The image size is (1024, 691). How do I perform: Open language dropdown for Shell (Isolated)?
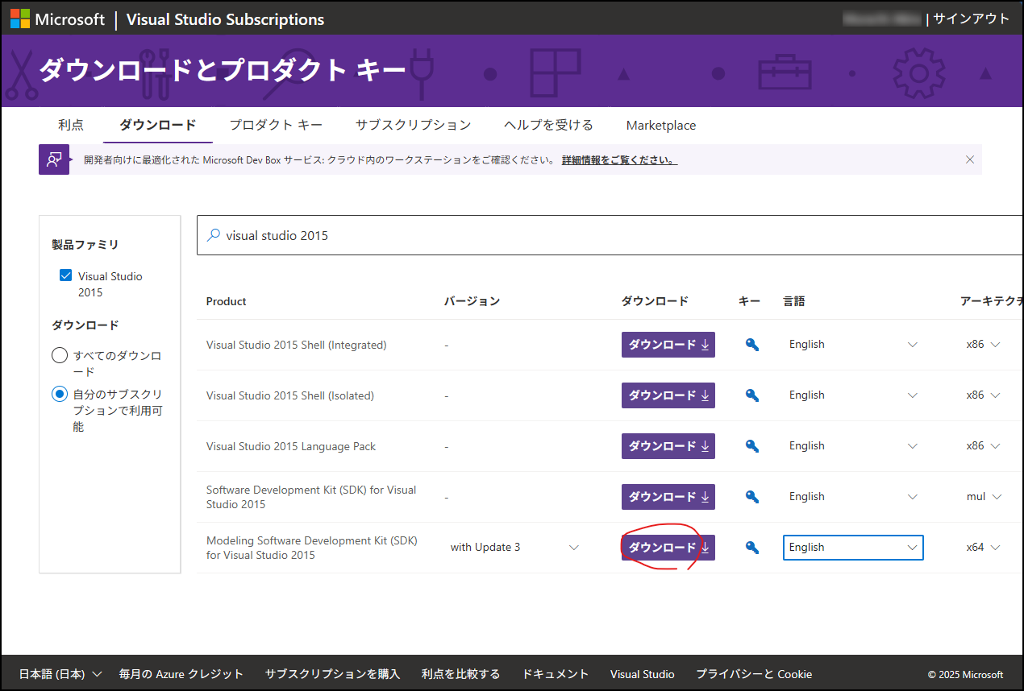click(x=853, y=395)
